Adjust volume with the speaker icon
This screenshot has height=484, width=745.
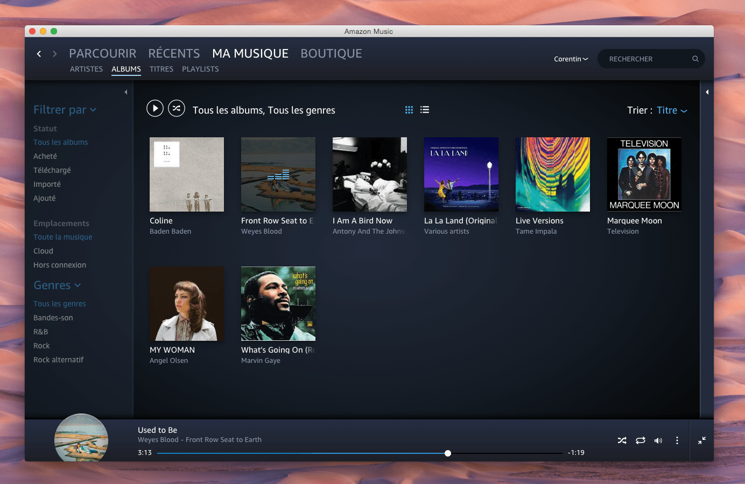[658, 440]
